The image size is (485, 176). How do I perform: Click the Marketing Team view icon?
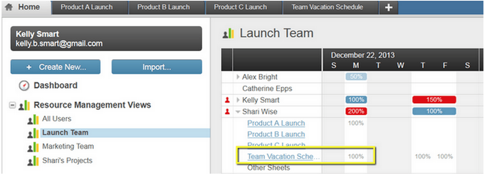[x=33, y=147]
